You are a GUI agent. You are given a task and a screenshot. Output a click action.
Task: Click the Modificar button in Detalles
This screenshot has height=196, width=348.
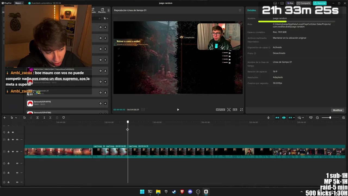click(x=338, y=110)
